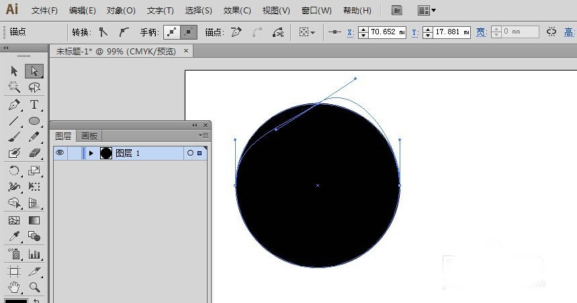This screenshot has height=303, width=577.
Task: Activate the Type tool
Action: (34, 105)
